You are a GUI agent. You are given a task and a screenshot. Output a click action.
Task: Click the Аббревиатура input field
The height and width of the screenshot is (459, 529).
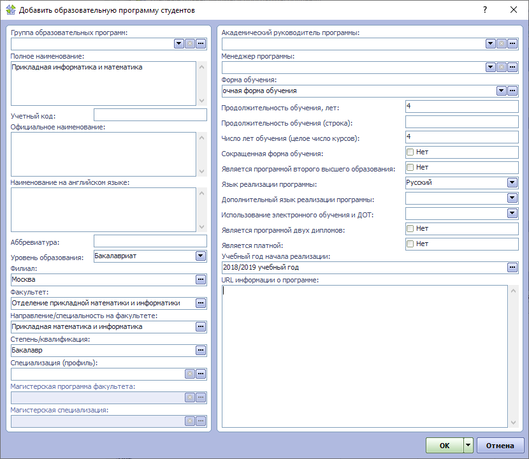(150, 241)
